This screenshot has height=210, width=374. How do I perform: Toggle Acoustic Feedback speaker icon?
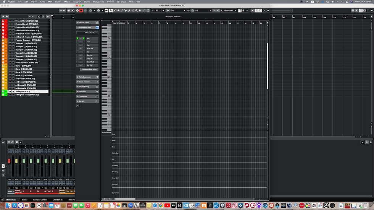pyautogui.click(x=106, y=10)
